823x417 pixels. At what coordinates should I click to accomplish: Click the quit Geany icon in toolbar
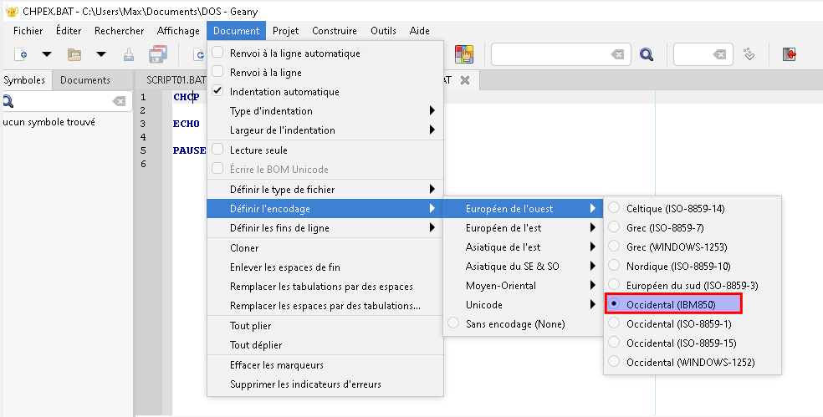pyautogui.click(x=789, y=55)
